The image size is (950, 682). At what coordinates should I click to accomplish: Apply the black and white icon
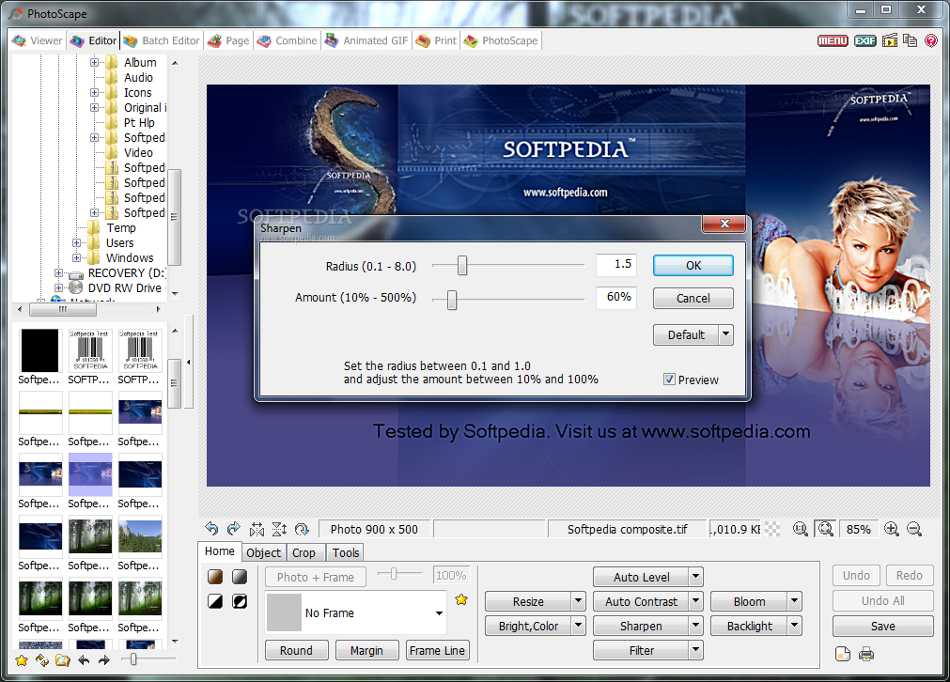click(x=215, y=601)
